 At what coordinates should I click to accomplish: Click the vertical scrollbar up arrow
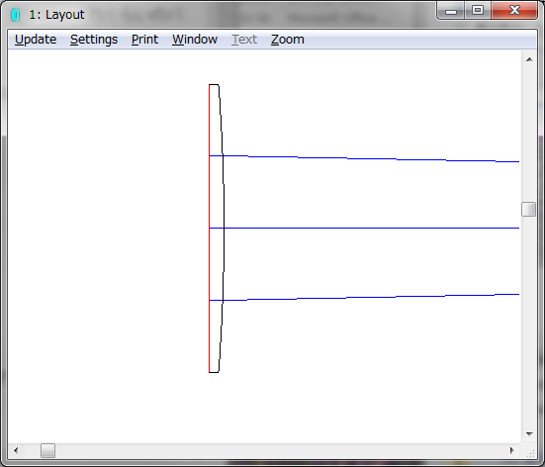[x=529, y=59]
